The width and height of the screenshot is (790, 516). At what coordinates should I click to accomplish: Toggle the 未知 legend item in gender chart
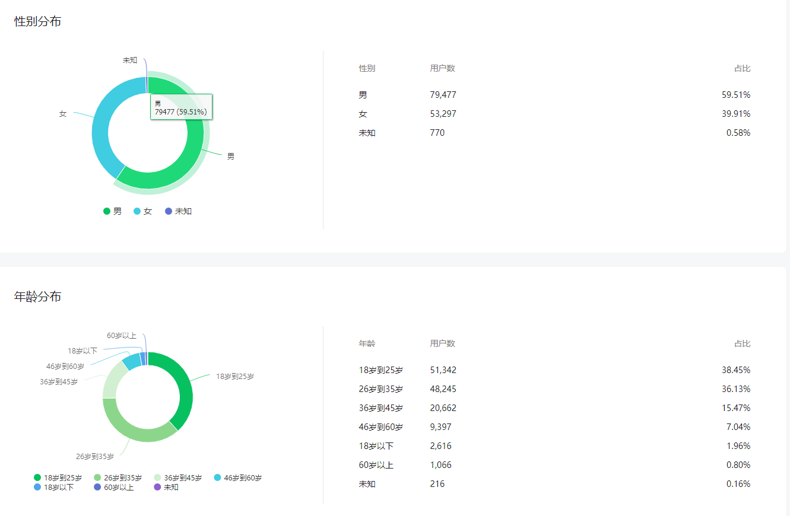click(178, 211)
